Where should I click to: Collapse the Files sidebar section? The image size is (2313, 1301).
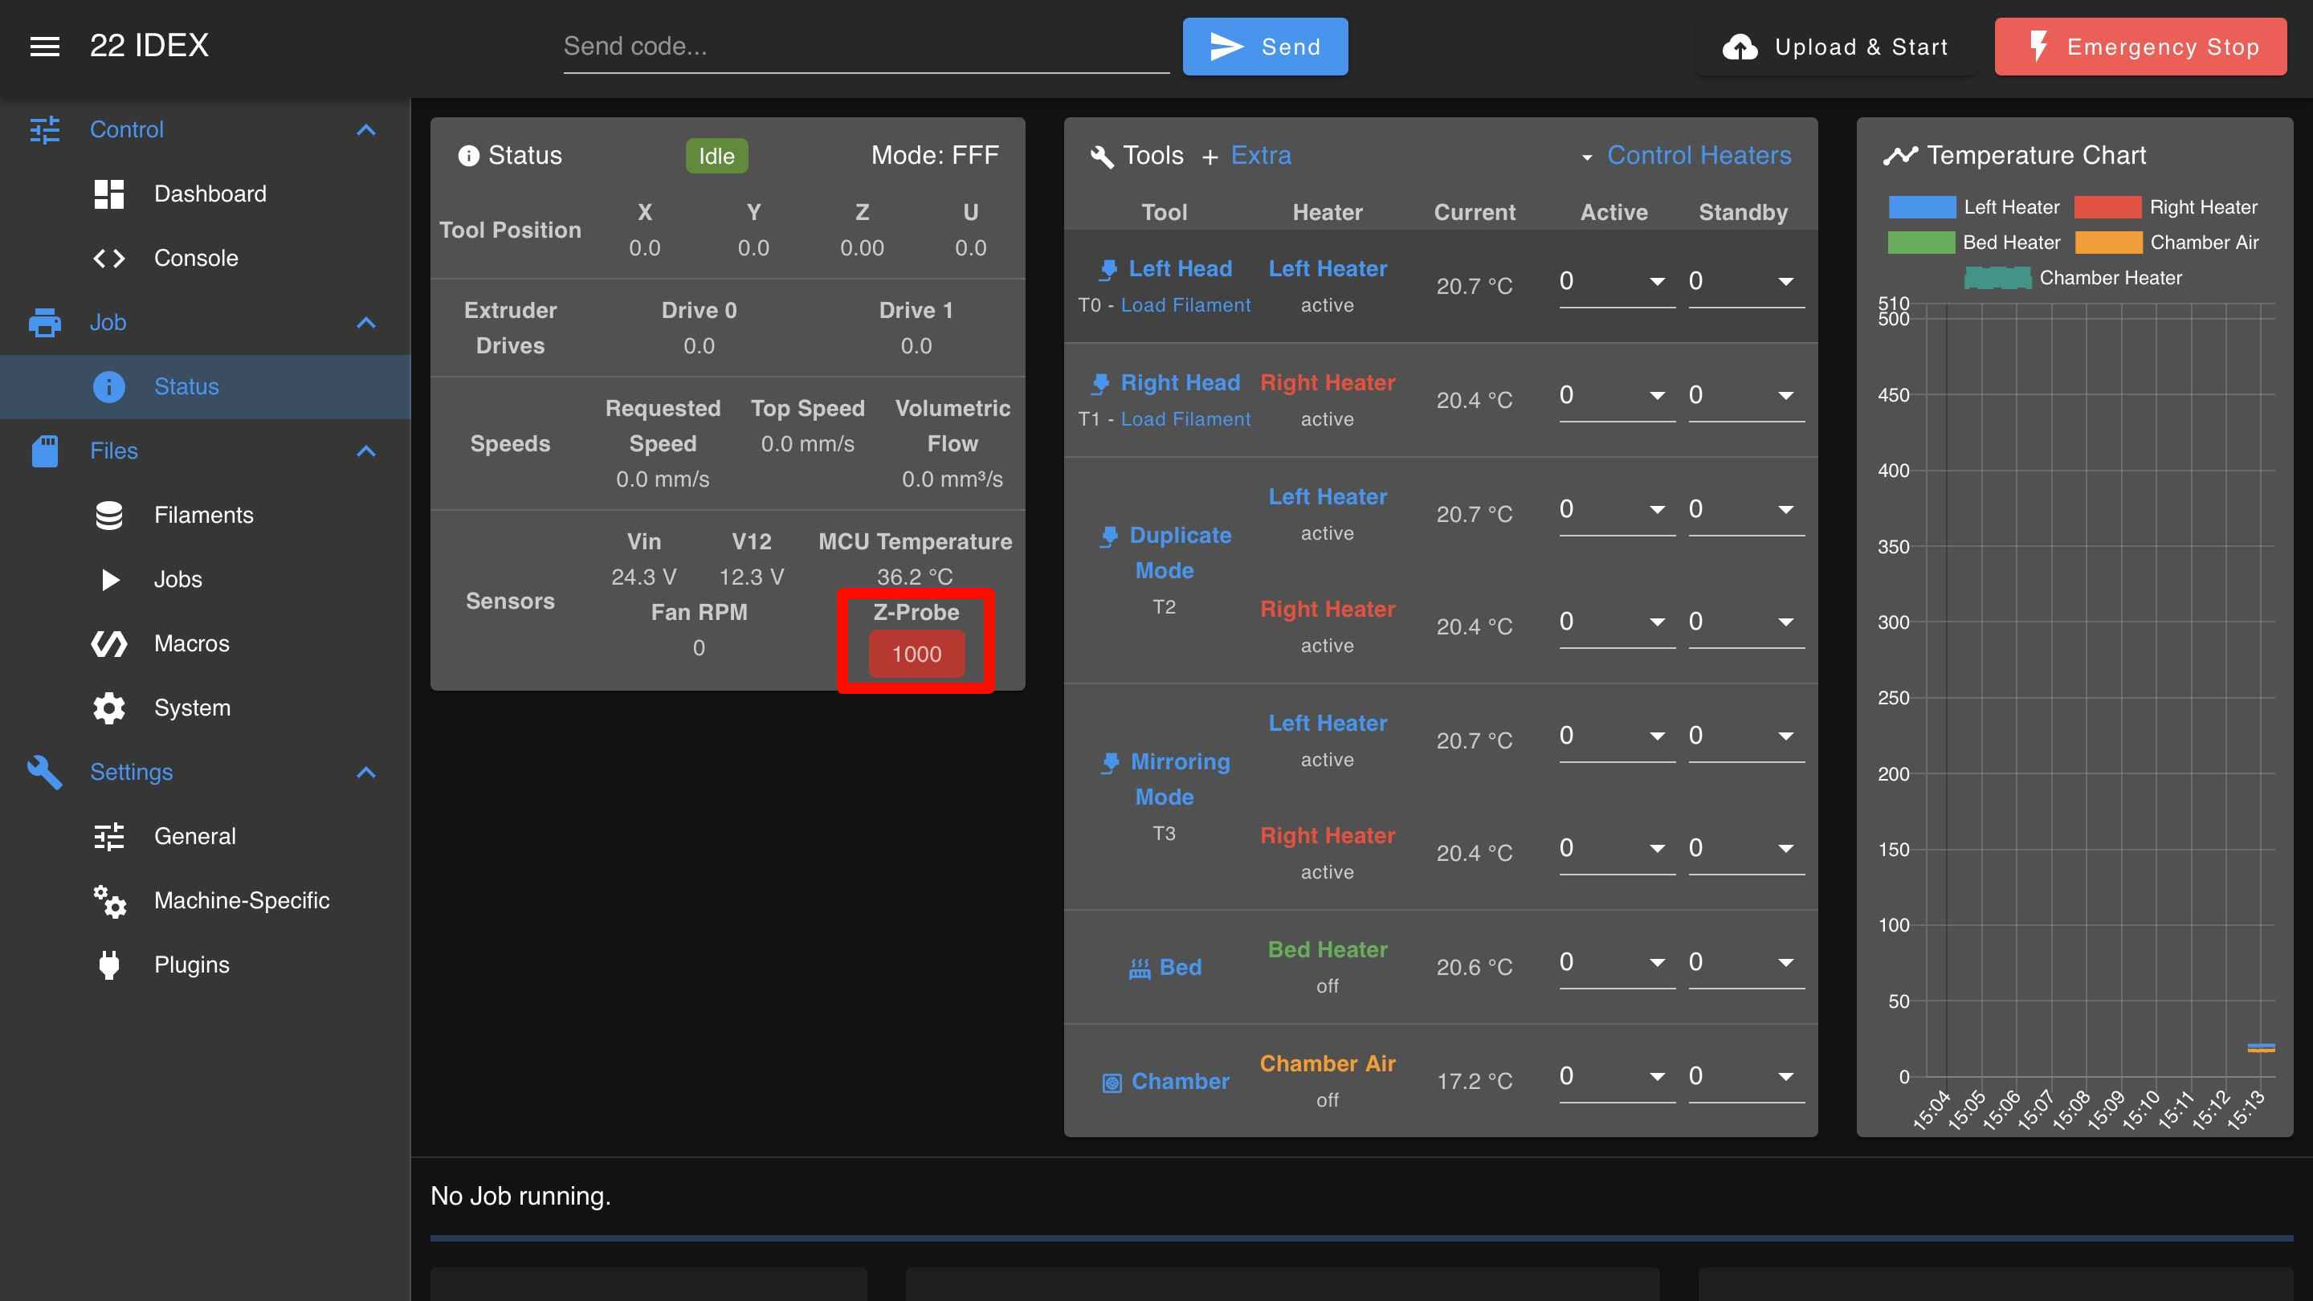click(x=365, y=451)
